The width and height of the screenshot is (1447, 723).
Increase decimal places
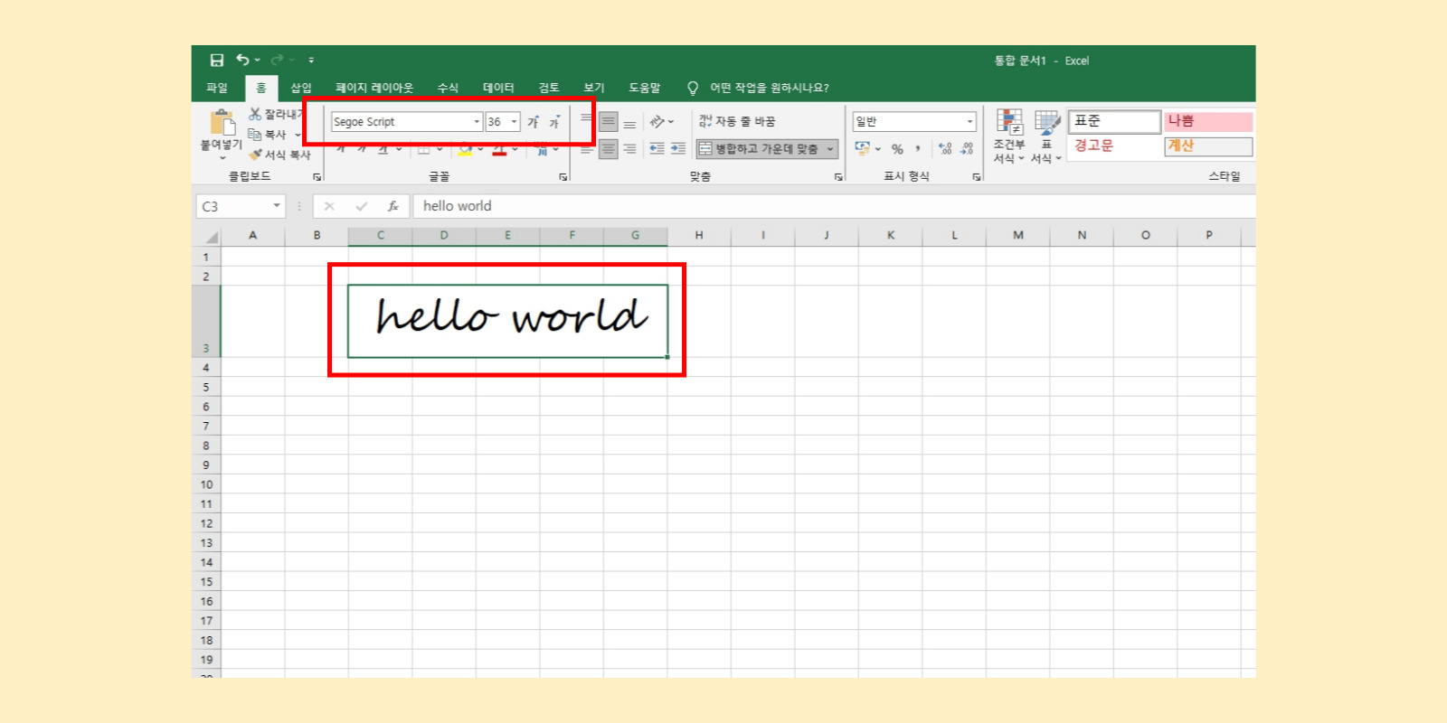click(946, 149)
